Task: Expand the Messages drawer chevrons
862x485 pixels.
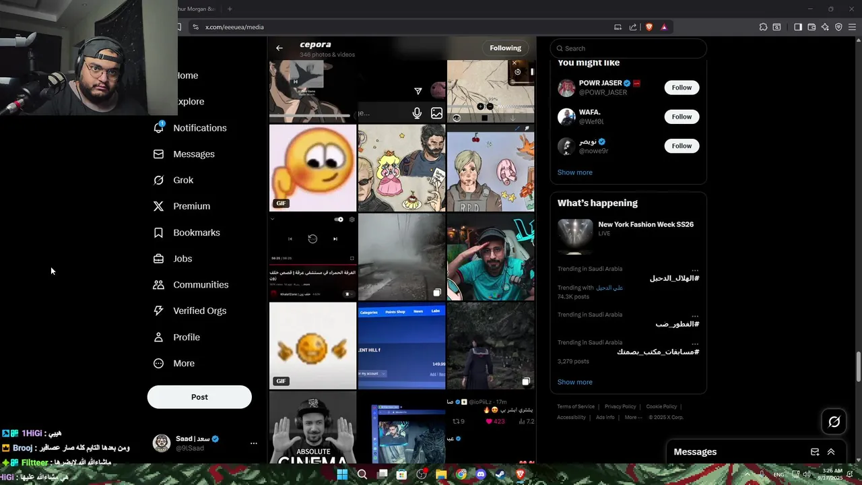Action: pos(831,452)
